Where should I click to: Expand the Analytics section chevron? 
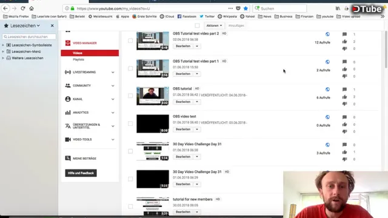(113, 113)
